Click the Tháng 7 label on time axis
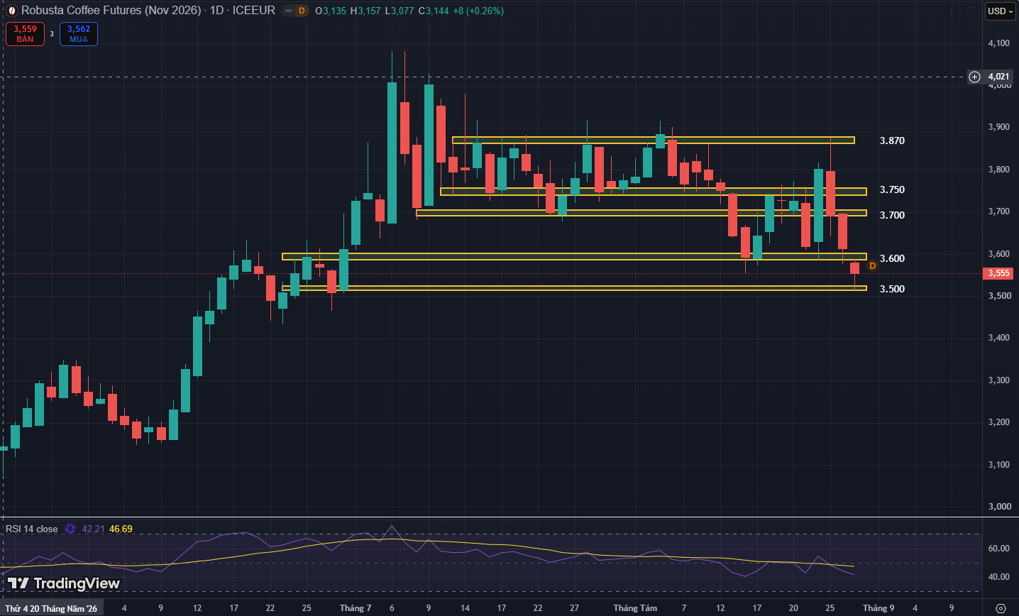 coord(356,608)
